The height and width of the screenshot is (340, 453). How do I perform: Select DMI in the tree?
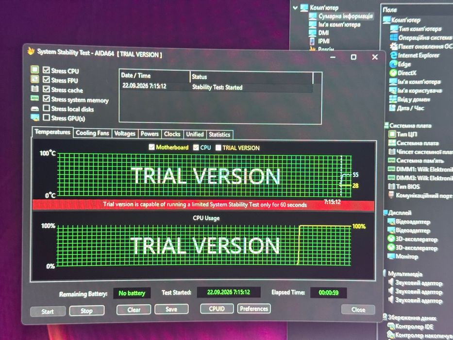pos(323,33)
